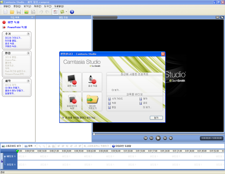
Task: Click the 음성 녹음 link in task list
Action: pyautogui.click(x=10, y=44)
